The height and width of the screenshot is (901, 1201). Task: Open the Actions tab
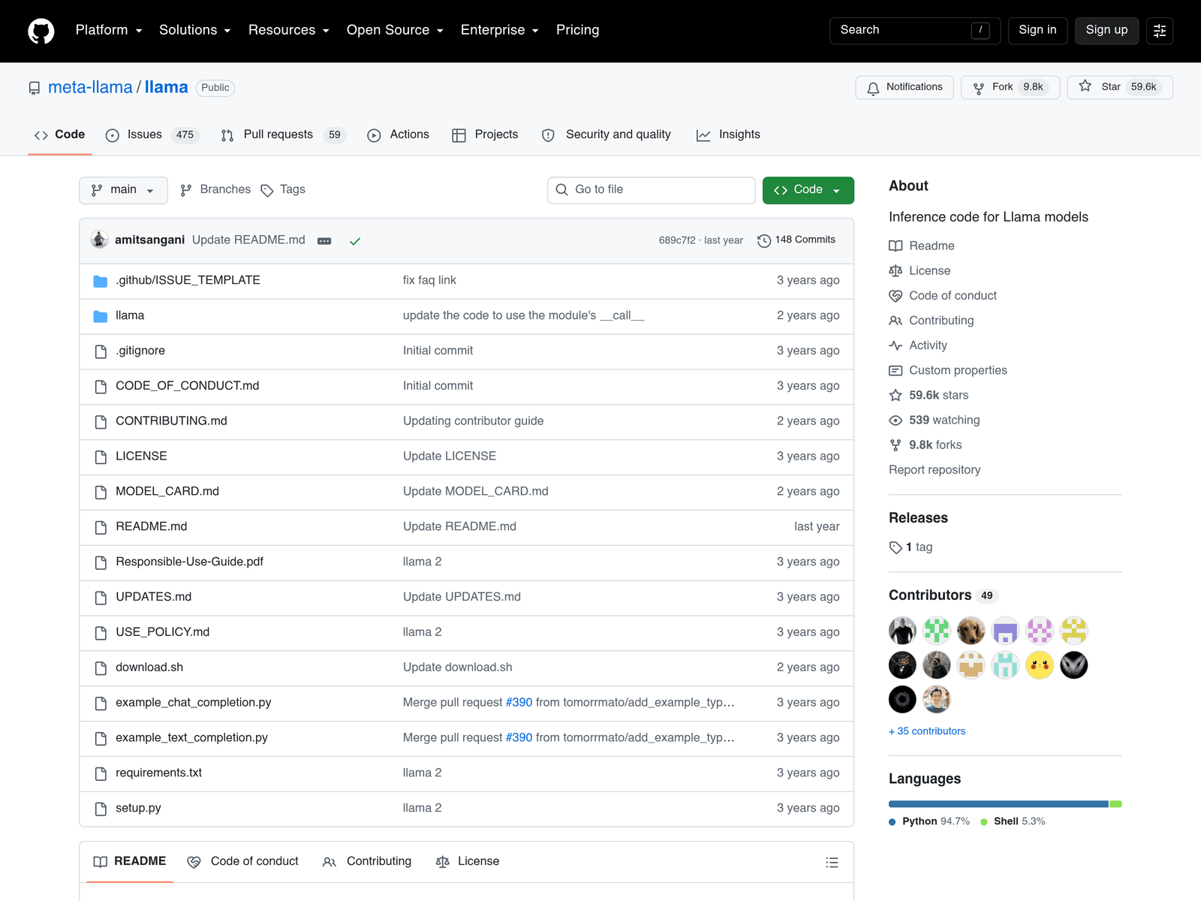[398, 134]
